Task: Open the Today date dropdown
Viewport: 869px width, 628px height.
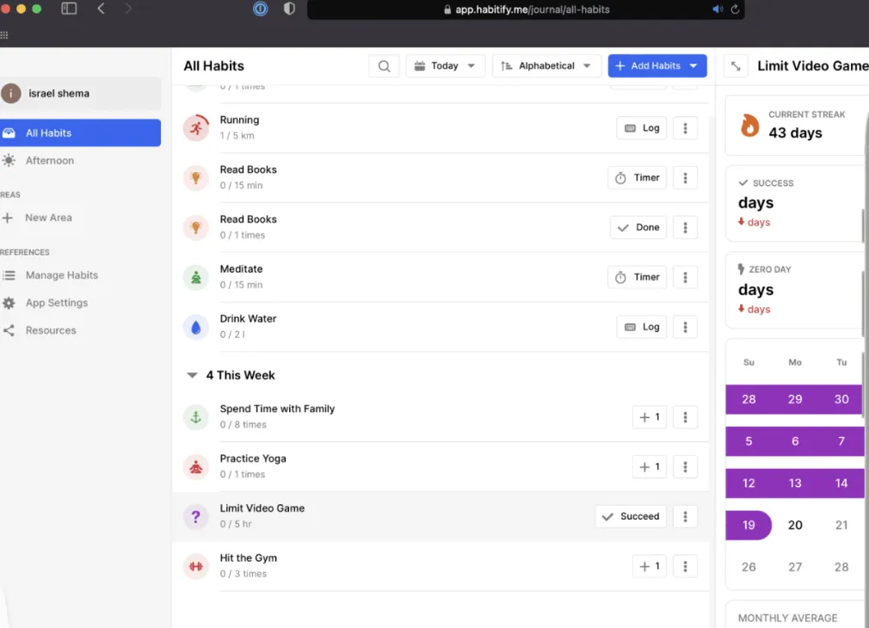Action: click(446, 66)
